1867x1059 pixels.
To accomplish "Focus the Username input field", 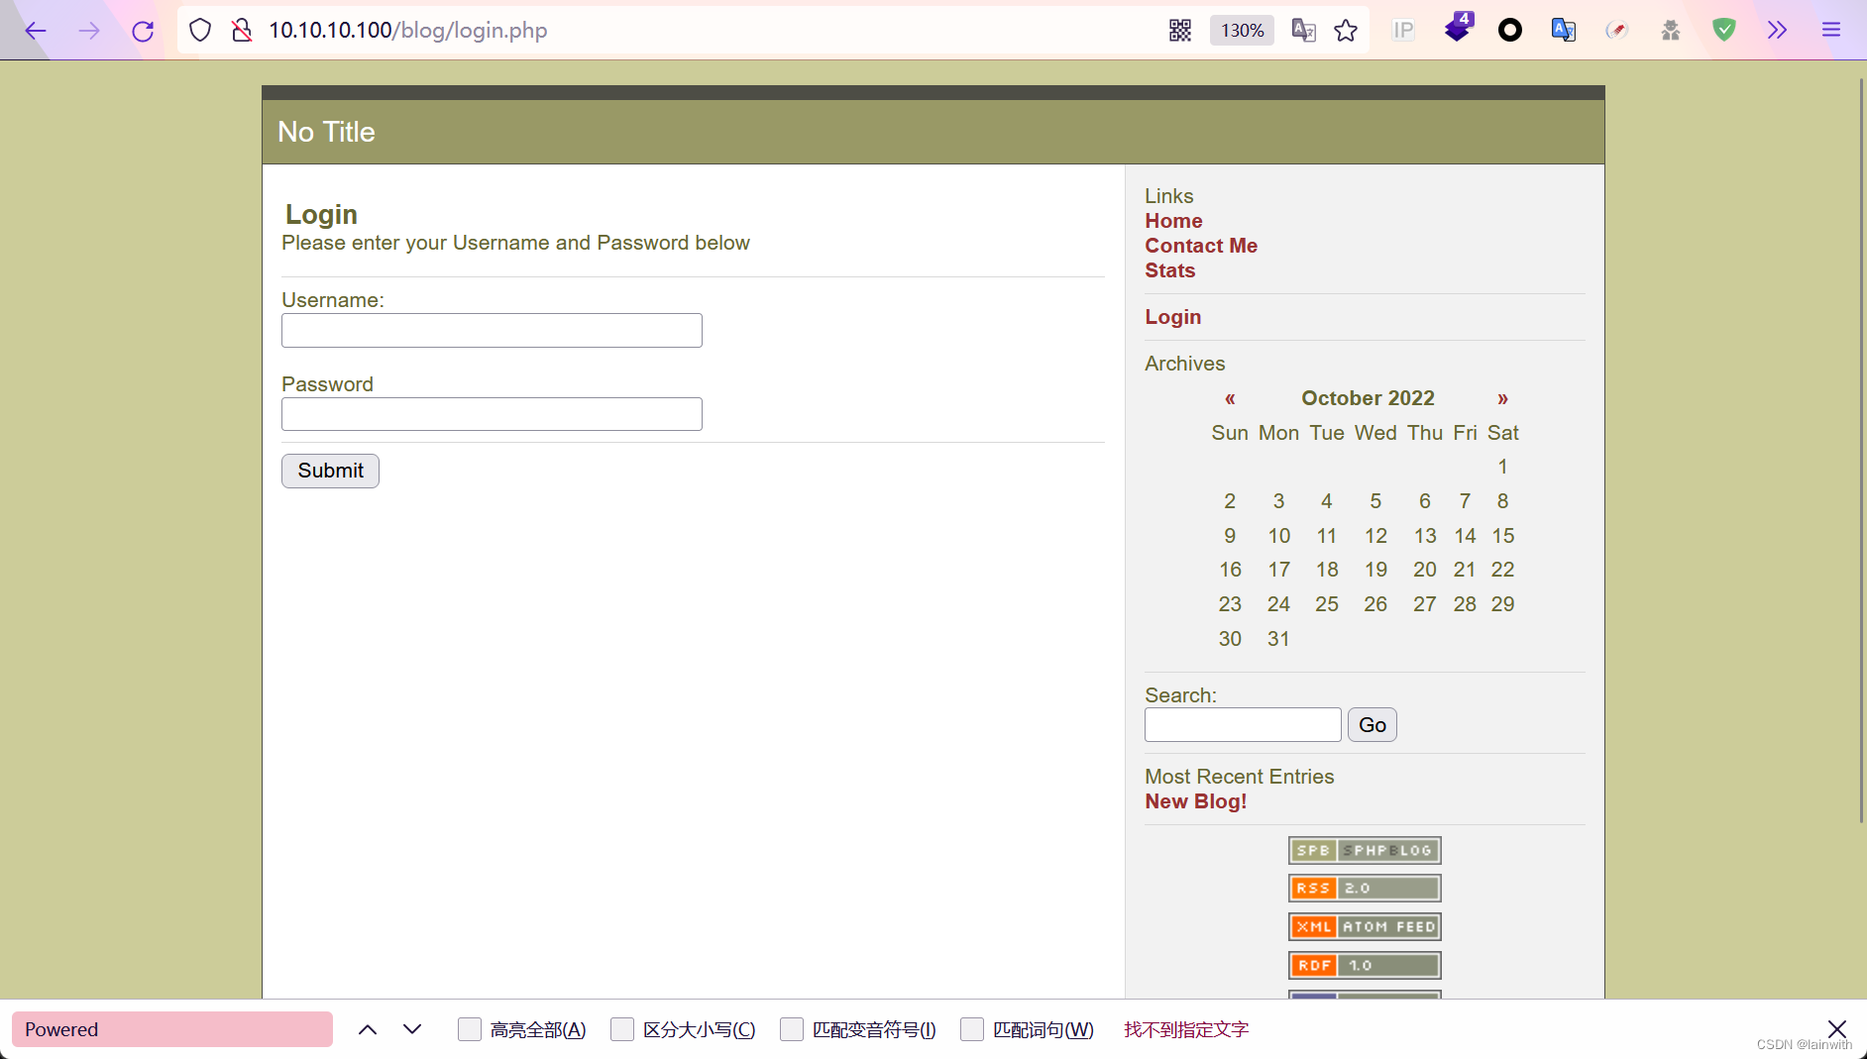I will tap(492, 330).
